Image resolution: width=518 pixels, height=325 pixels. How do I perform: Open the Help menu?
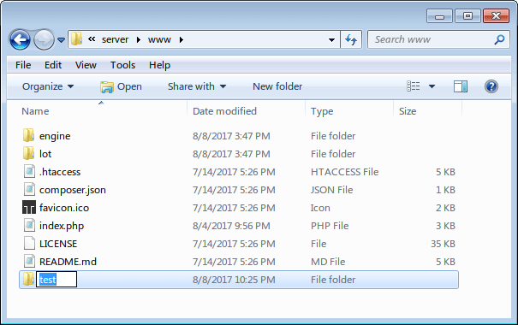(x=159, y=65)
